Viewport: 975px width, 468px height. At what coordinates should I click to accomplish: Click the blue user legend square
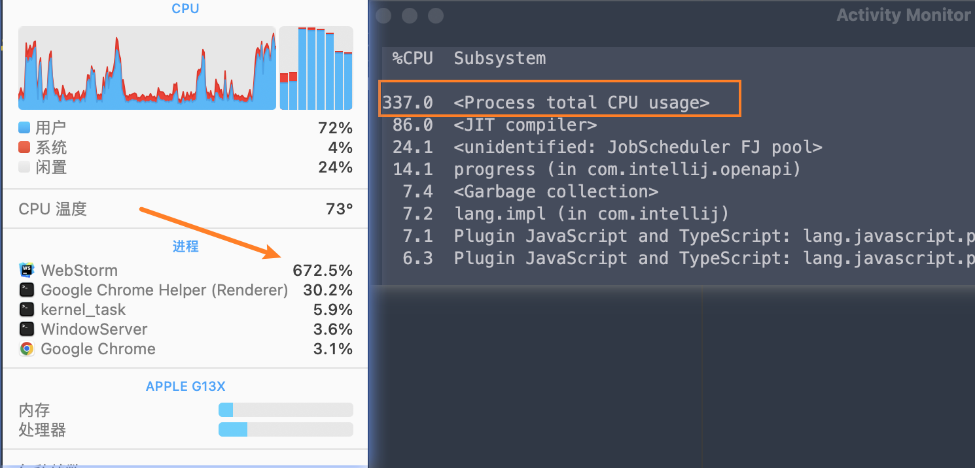pyautogui.click(x=24, y=127)
